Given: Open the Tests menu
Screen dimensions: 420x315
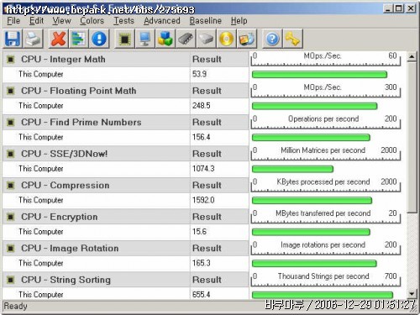Looking at the screenshot, I should click(123, 21).
